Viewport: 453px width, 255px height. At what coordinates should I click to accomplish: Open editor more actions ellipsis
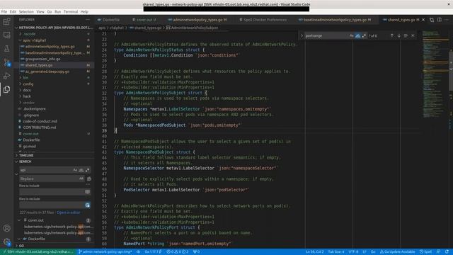tap(447, 20)
